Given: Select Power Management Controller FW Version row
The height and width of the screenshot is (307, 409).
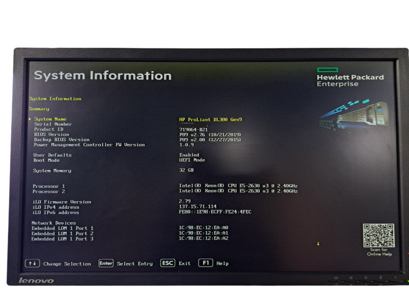Looking at the screenshot, I should click(x=89, y=145).
